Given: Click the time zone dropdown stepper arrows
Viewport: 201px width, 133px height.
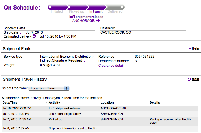Looking at the screenshot, I should coord(66,88).
